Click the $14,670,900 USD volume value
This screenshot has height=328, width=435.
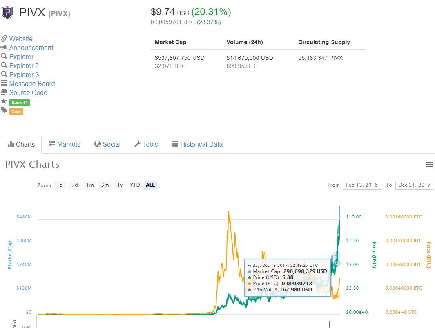tap(250, 58)
